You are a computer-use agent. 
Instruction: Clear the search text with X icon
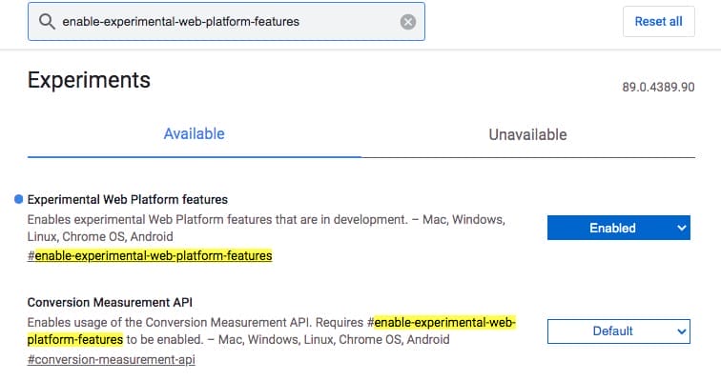[408, 22]
